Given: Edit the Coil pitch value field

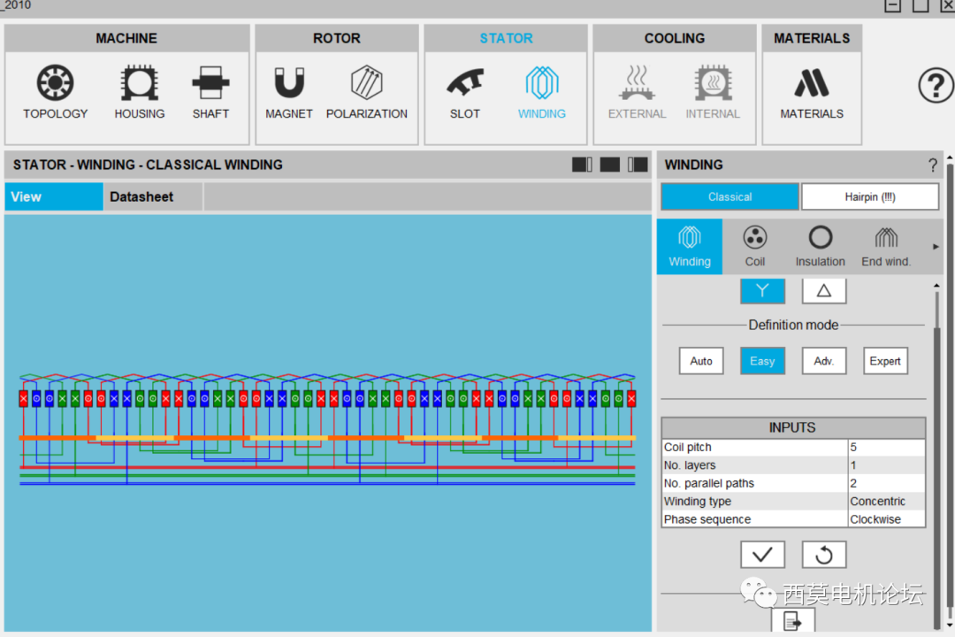Looking at the screenshot, I should point(887,447).
